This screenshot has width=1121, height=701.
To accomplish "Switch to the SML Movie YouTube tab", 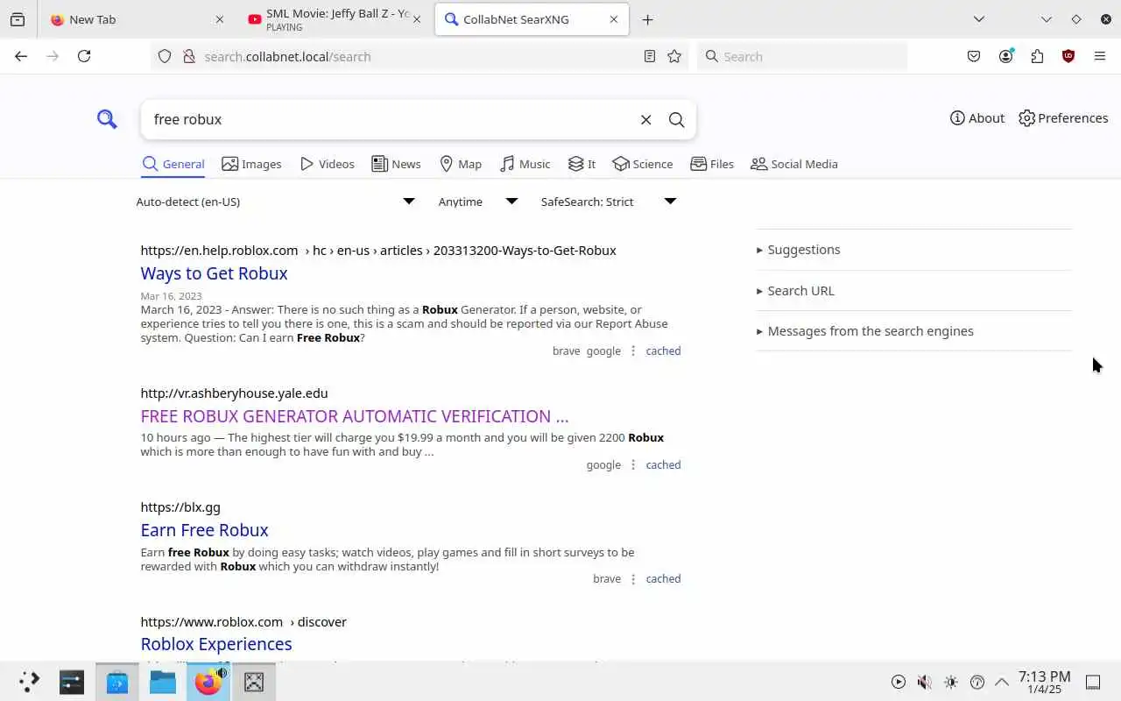I will (333, 19).
